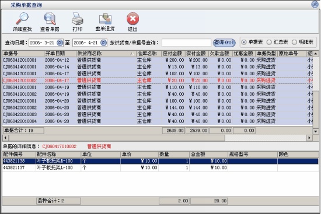Screen dimensions: 321x214
Task: Select part row 叶子板托架L-100
Action: [x=160, y=168]
